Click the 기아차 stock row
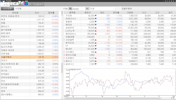The image size is (176, 100). pos(120,16)
